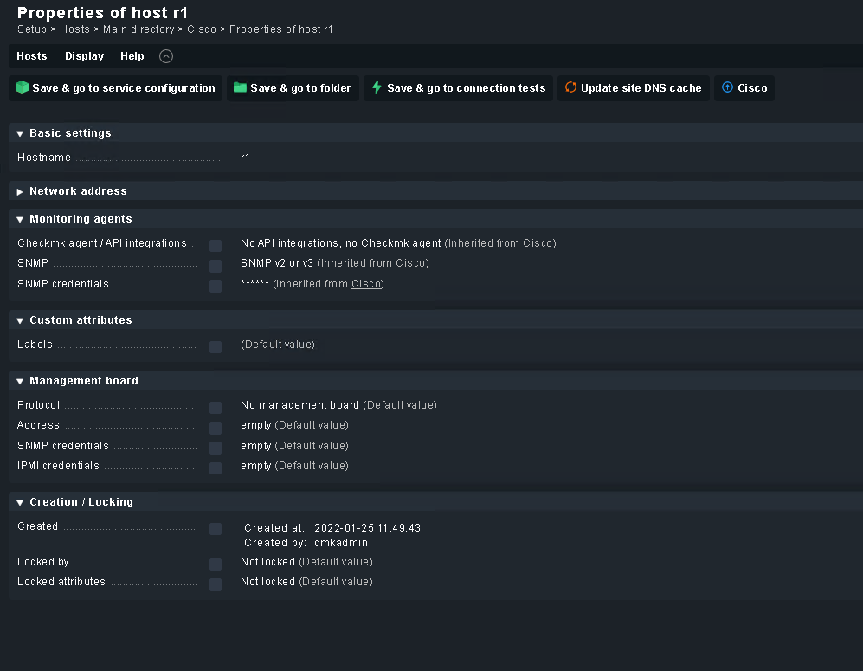Collapse the menu bar with circular chevron icon
863x671 pixels.
tap(166, 56)
